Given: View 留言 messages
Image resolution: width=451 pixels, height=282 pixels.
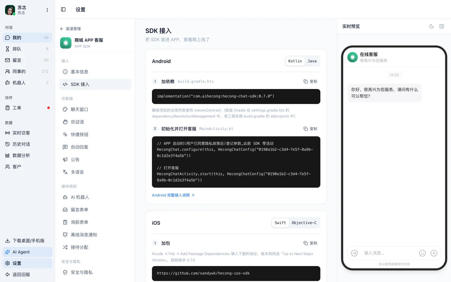Looking at the screenshot, I should [27, 60].
